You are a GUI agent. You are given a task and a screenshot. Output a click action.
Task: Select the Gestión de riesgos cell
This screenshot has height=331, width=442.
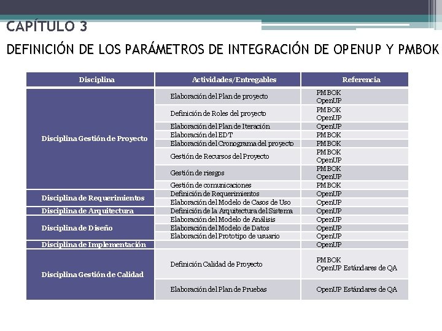[x=228, y=173]
